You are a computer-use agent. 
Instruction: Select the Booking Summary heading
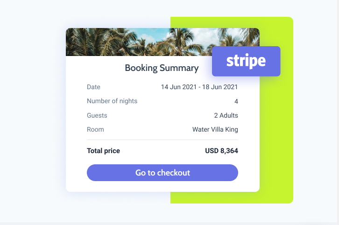click(x=162, y=68)
